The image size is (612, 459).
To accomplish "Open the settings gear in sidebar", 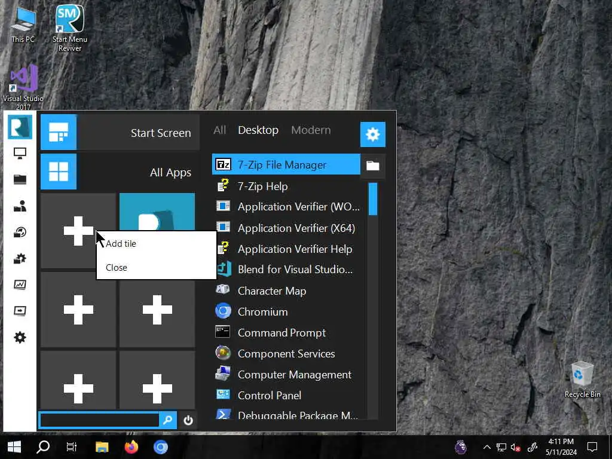I will tap(20, 337).
